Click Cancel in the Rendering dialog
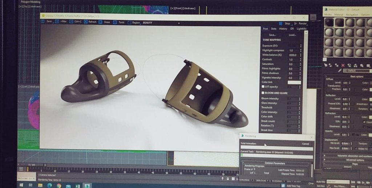 pyautogui.click(x=306, y=144)
